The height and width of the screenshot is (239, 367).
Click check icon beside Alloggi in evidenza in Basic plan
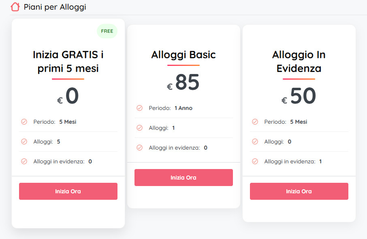coord(139,148)
